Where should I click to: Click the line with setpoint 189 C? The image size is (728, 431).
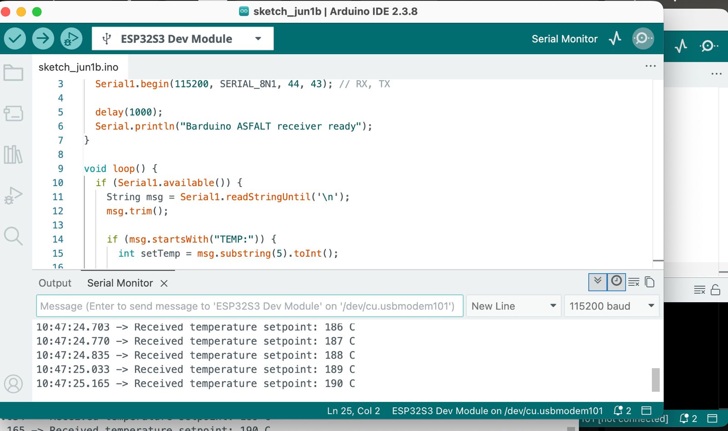point(196,370)
